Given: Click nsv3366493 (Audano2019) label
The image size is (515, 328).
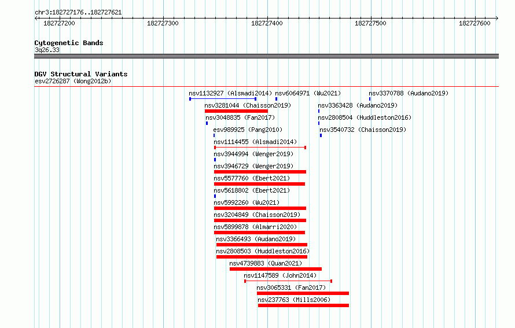Looking at the screenshot, I should [x=256, y=239].
